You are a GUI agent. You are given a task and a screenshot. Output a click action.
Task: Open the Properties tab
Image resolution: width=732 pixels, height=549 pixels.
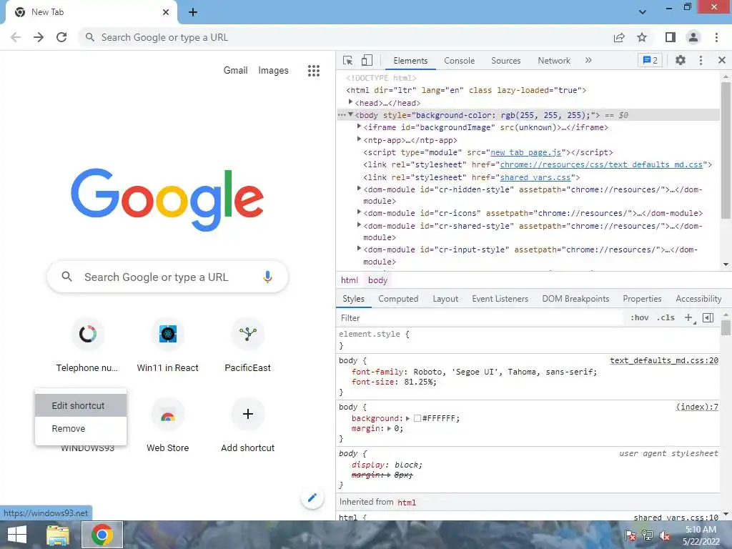click(x=642, y=299)
